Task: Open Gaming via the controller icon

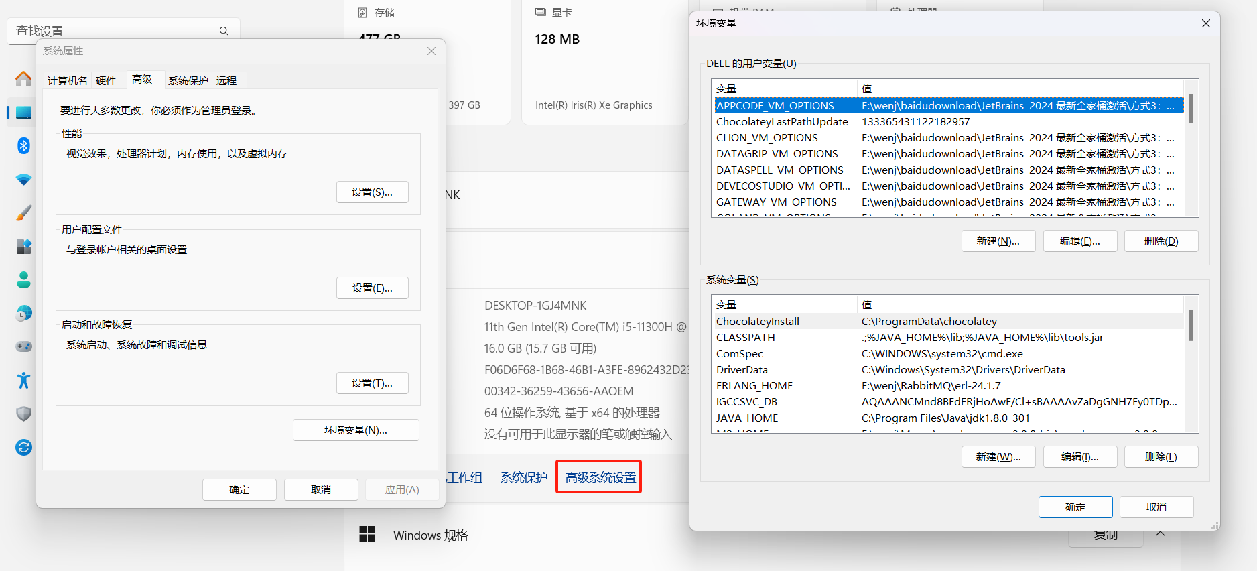Action: (x=23, y=346)
